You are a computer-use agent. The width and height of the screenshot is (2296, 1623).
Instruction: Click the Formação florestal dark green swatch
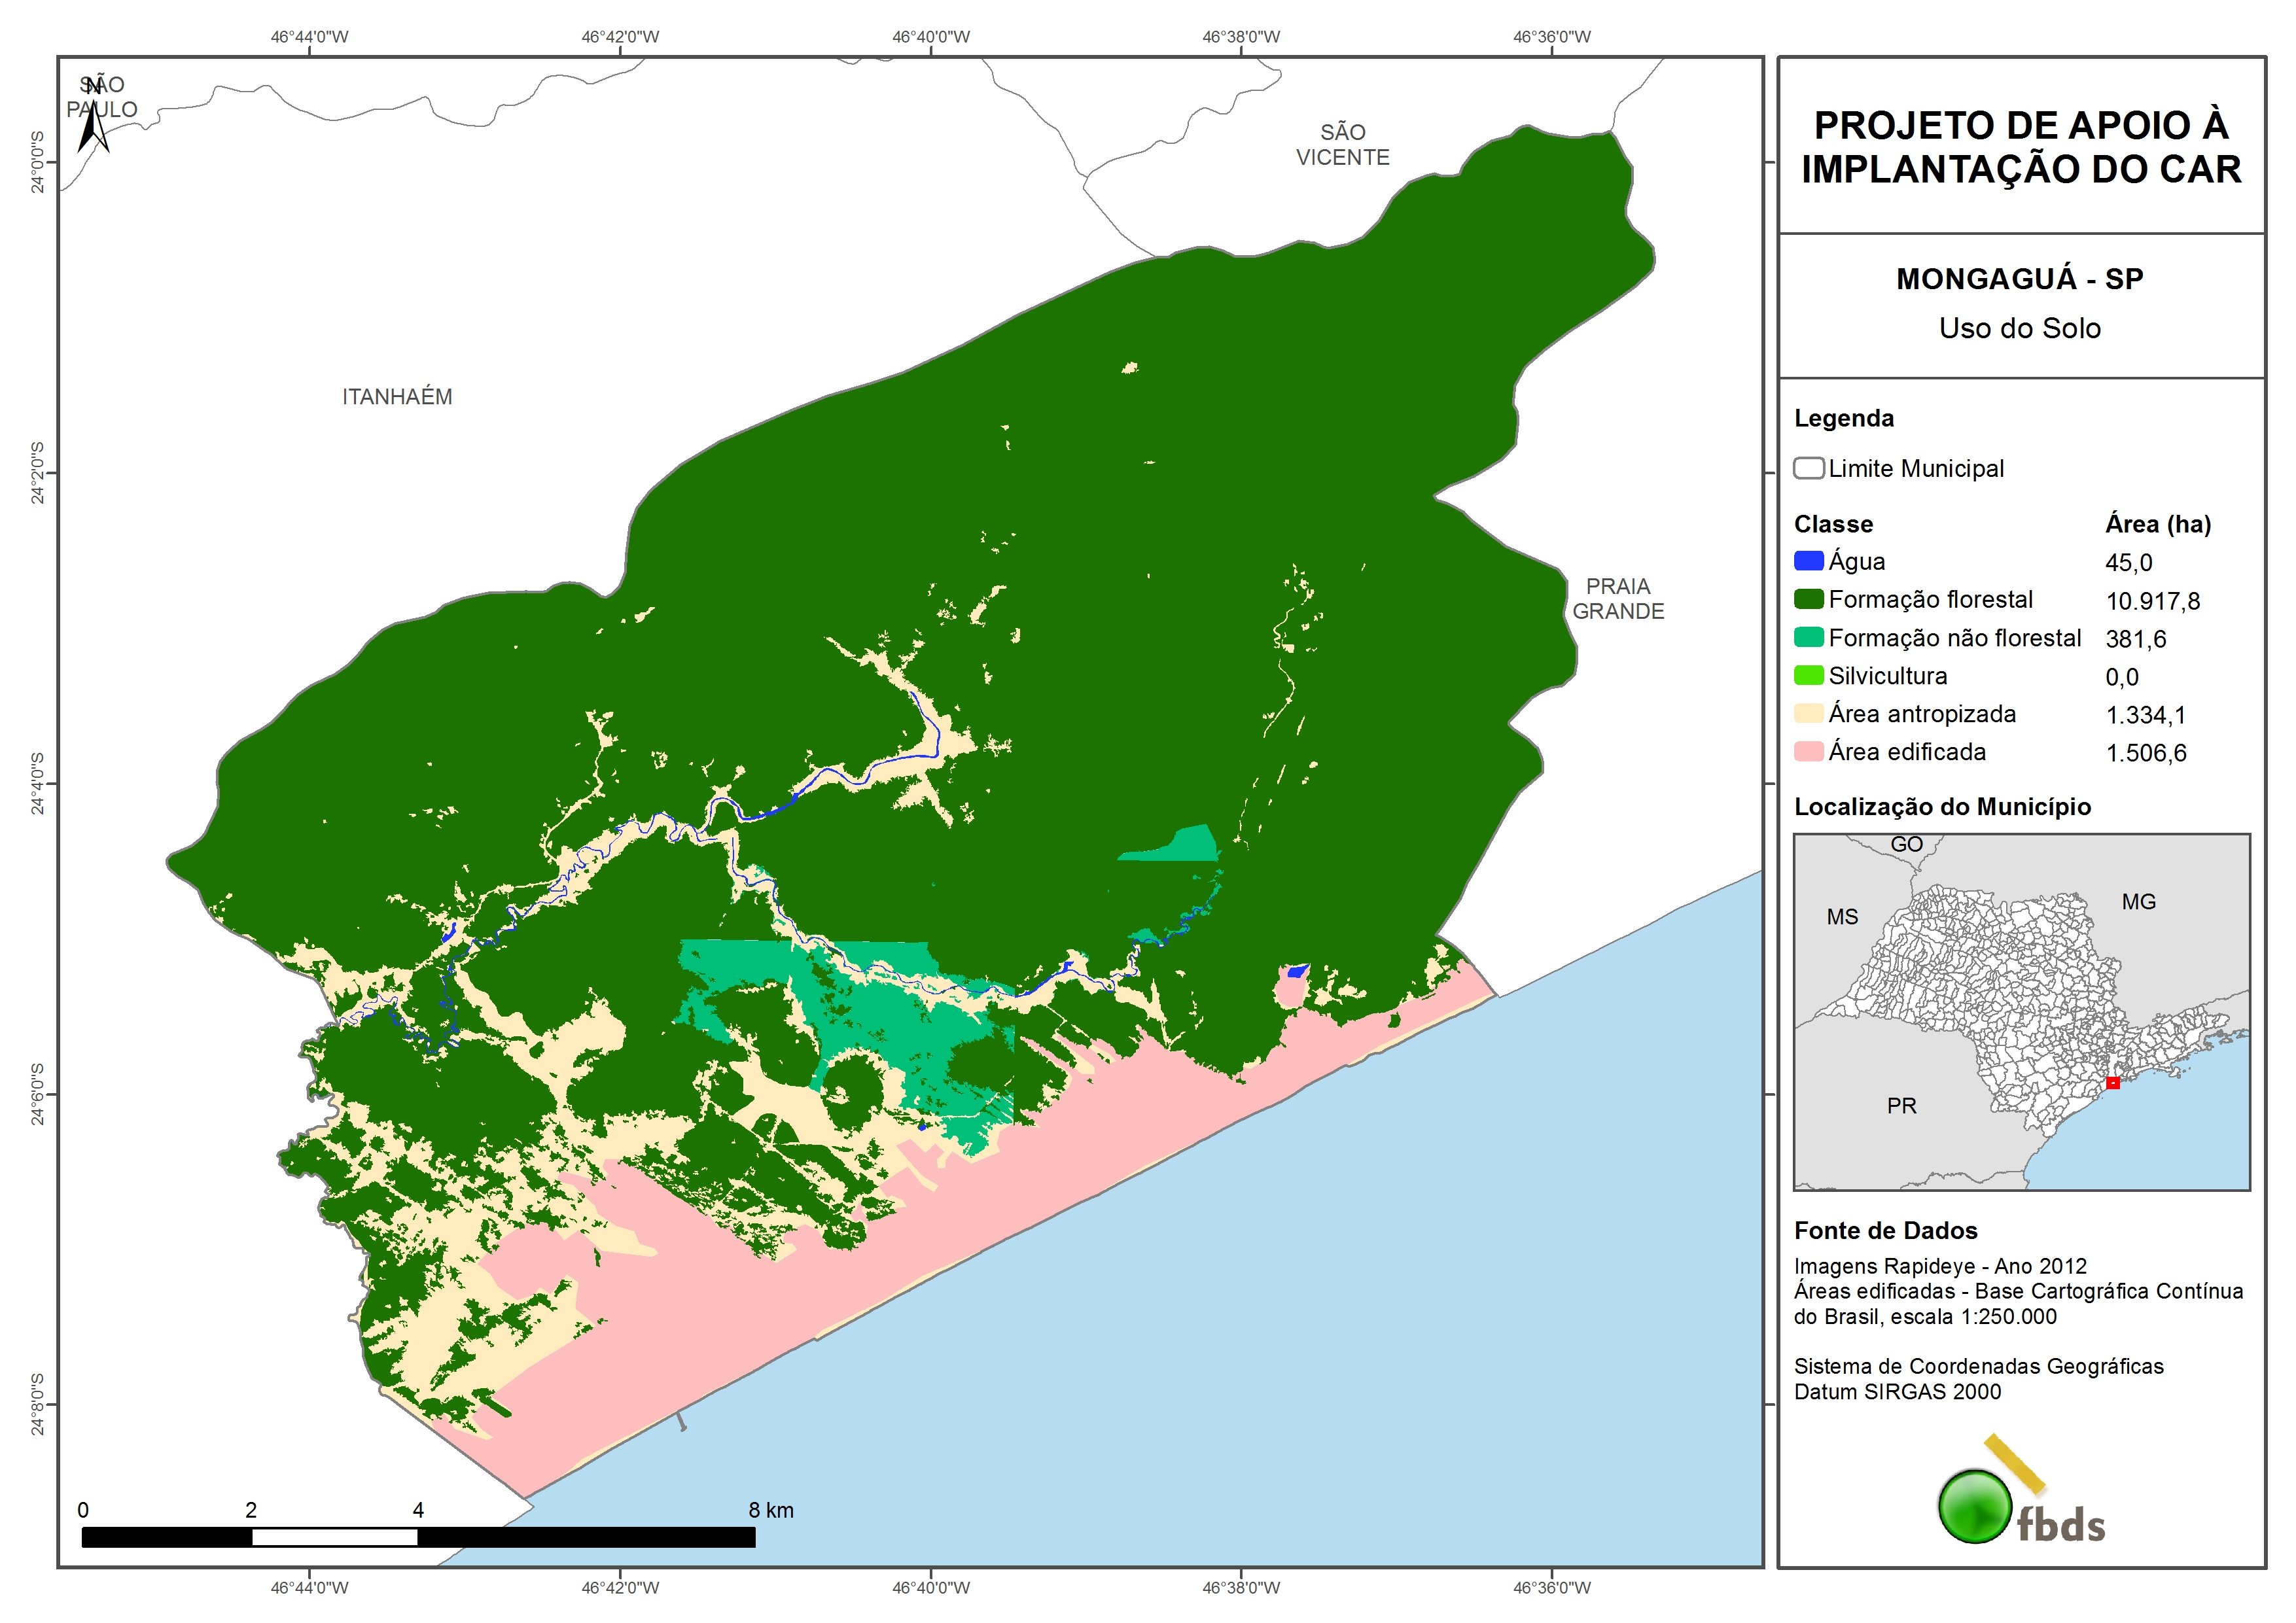(x=1808, y=599)
